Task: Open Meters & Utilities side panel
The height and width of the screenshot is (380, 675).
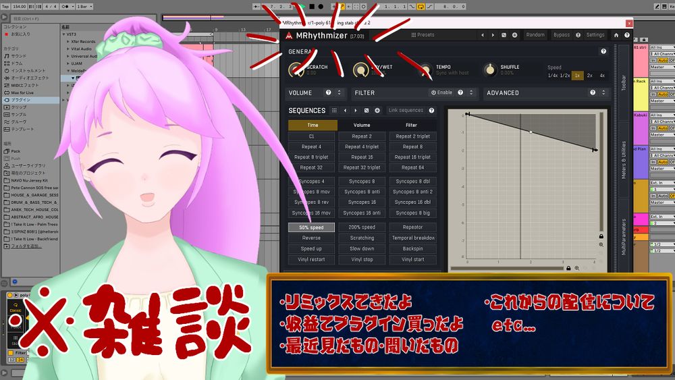Action: (x=623, y=160)
